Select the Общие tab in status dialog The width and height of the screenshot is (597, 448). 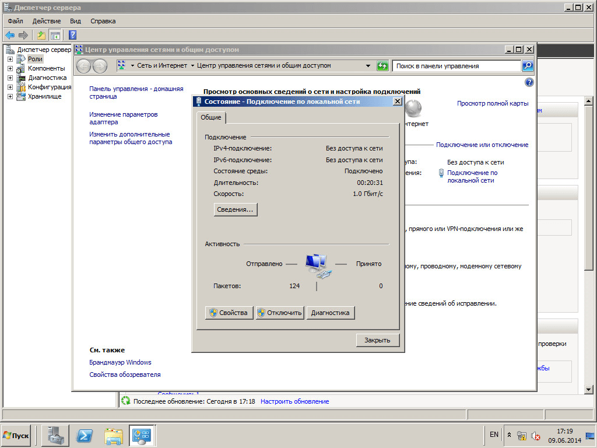coord(210,117)
